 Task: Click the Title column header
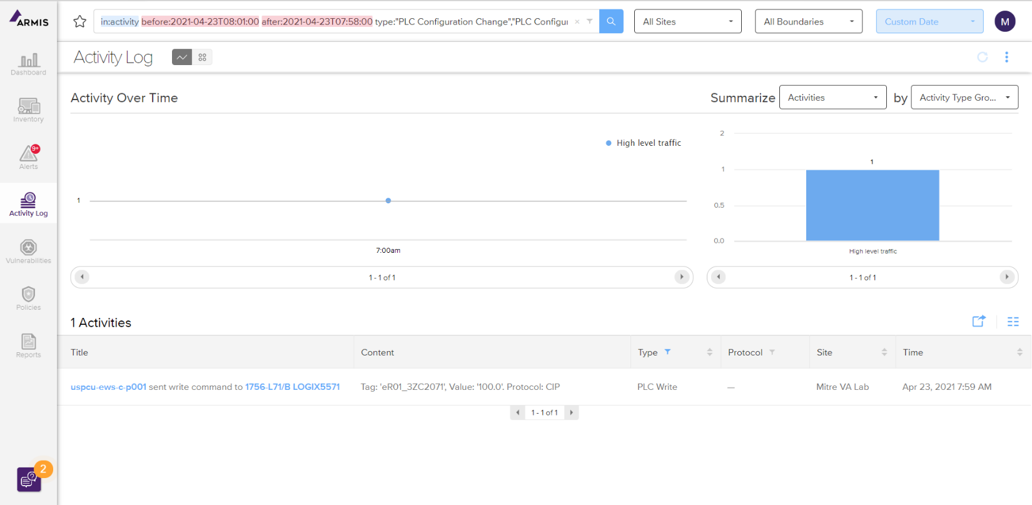(x=79, y=352)
